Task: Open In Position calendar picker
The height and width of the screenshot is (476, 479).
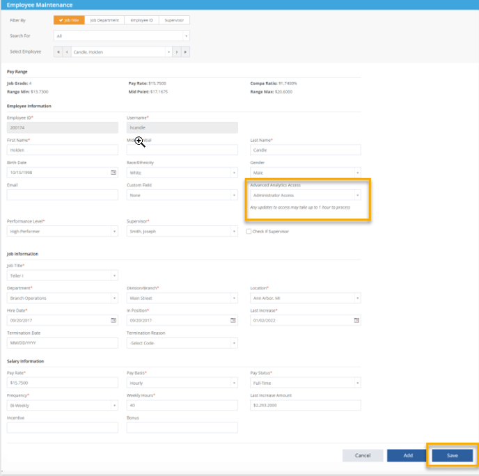Action: point(233,320)
